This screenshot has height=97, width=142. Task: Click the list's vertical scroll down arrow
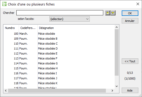coord(117,86)
